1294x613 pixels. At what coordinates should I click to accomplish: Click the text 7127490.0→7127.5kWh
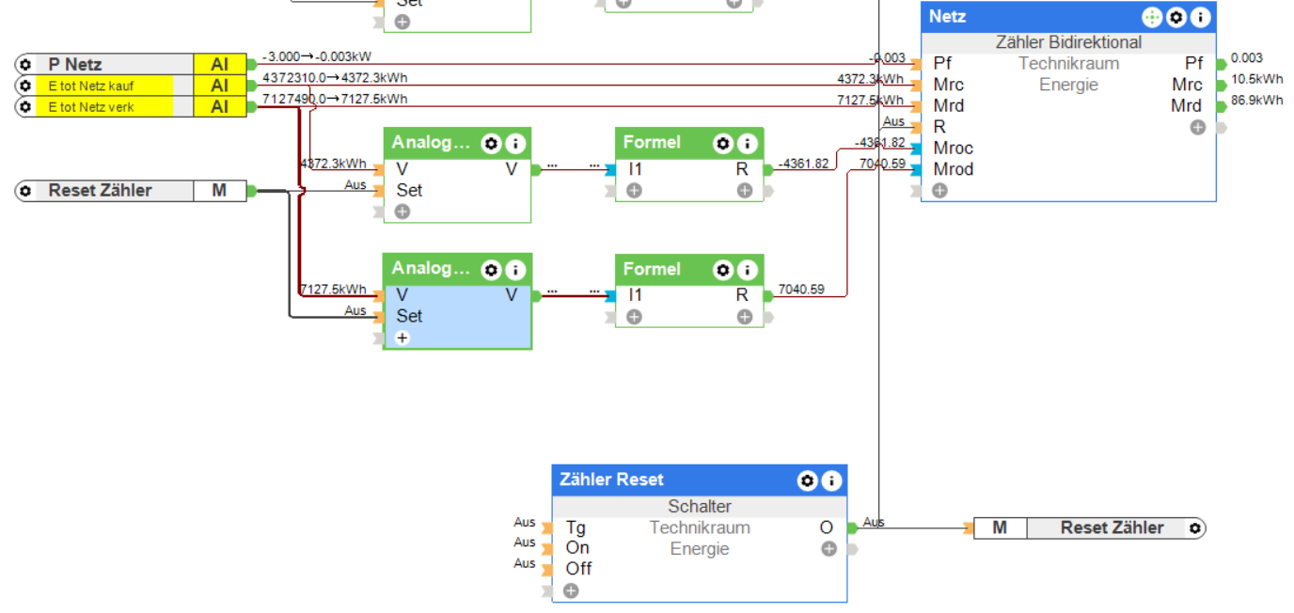pos(335,99)
